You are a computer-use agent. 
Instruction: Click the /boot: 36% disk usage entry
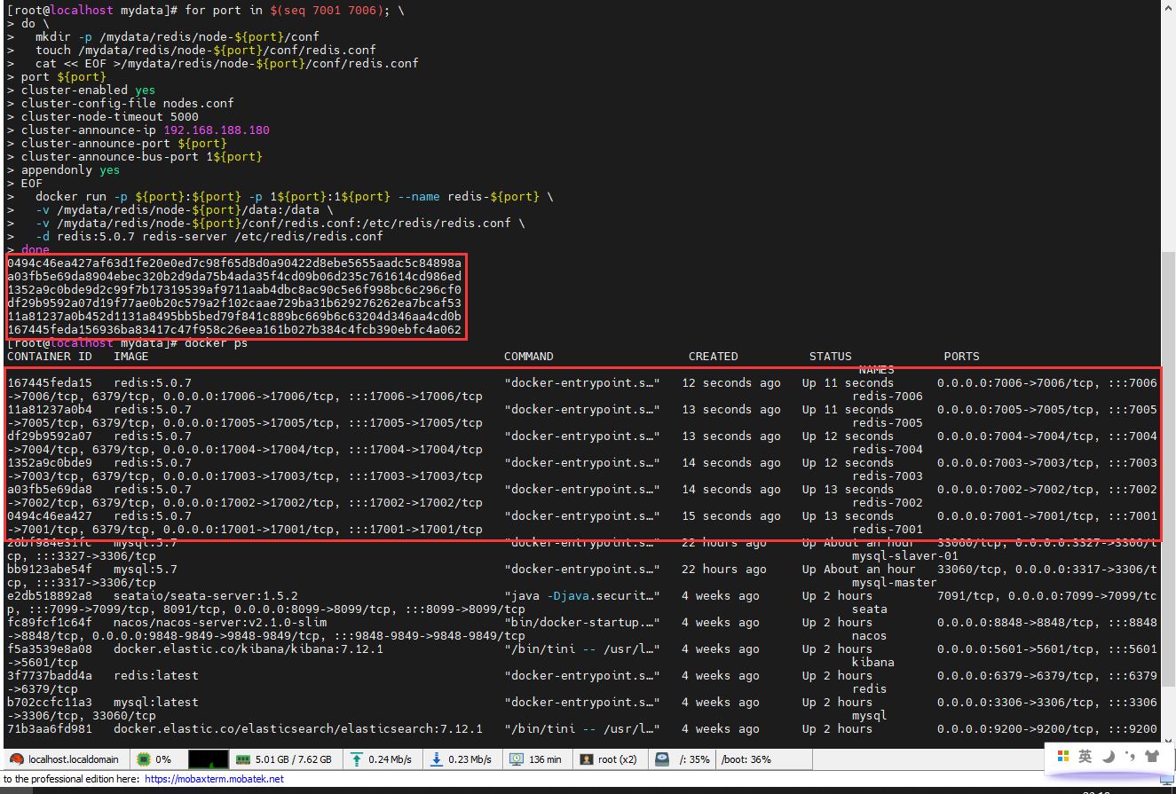(x=746, y=759)
